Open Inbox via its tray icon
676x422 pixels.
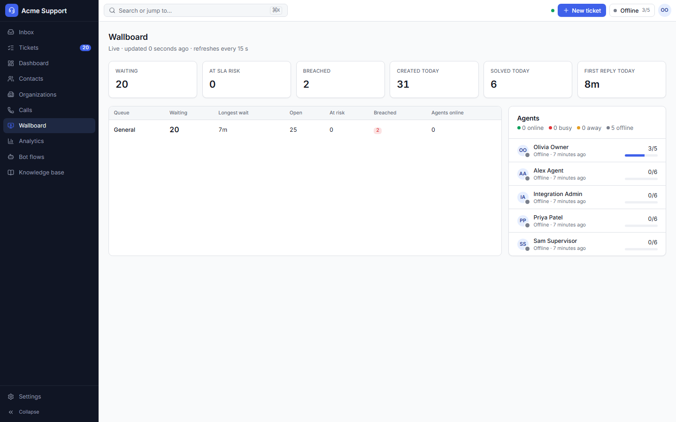tap(11, 32)
